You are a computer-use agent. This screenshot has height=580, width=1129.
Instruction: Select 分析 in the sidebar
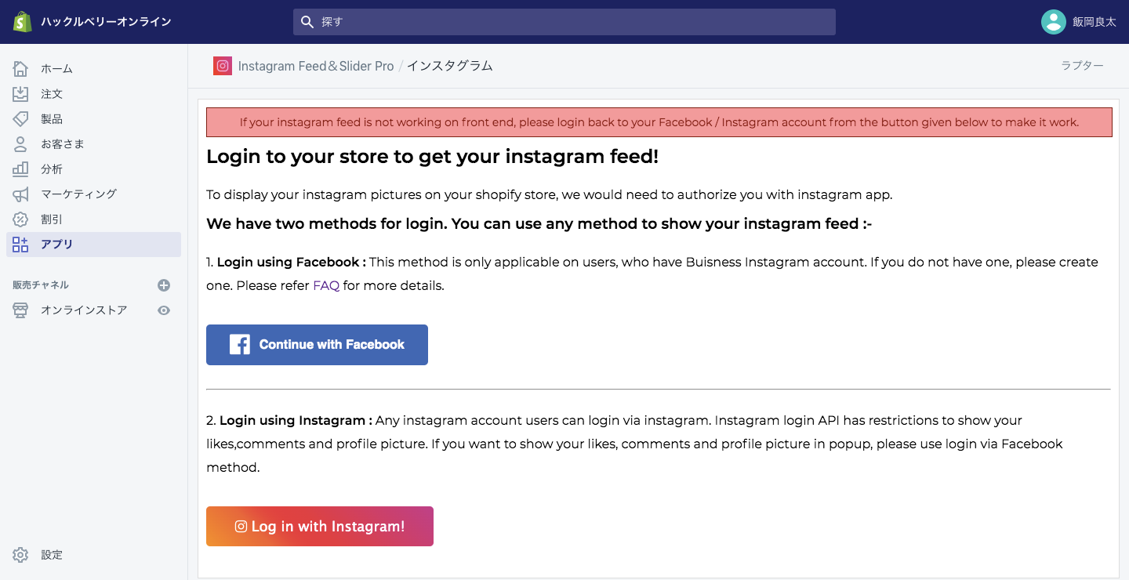click(x=93, y=169)
